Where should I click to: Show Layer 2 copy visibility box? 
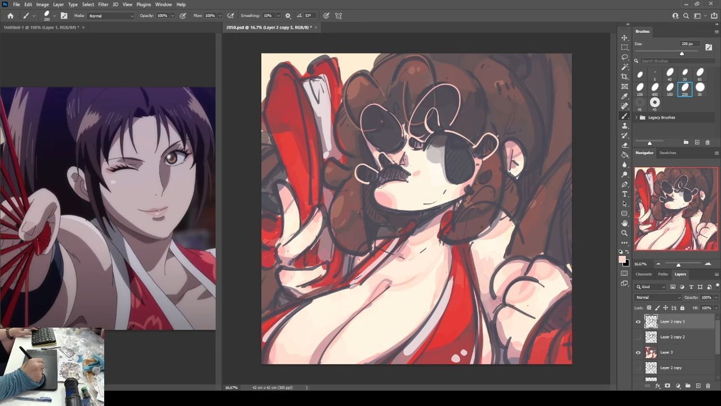pyautogui.click(x=638, y=368)
